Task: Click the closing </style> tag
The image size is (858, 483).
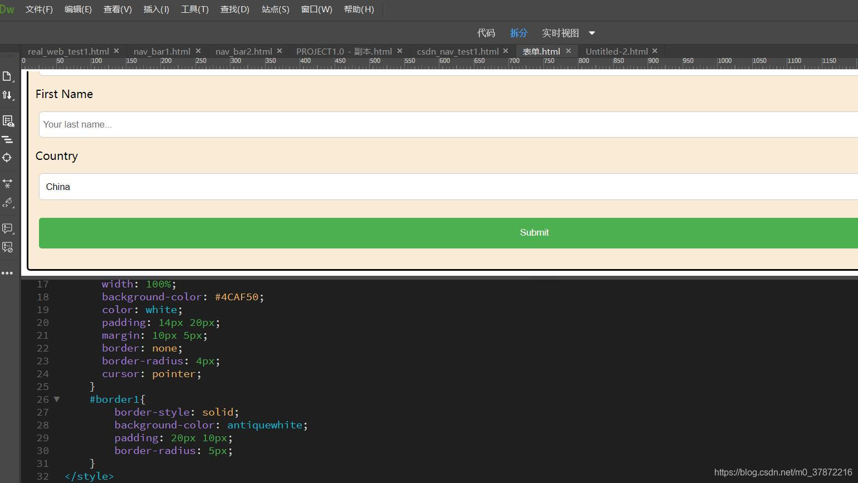Action: 89,476
